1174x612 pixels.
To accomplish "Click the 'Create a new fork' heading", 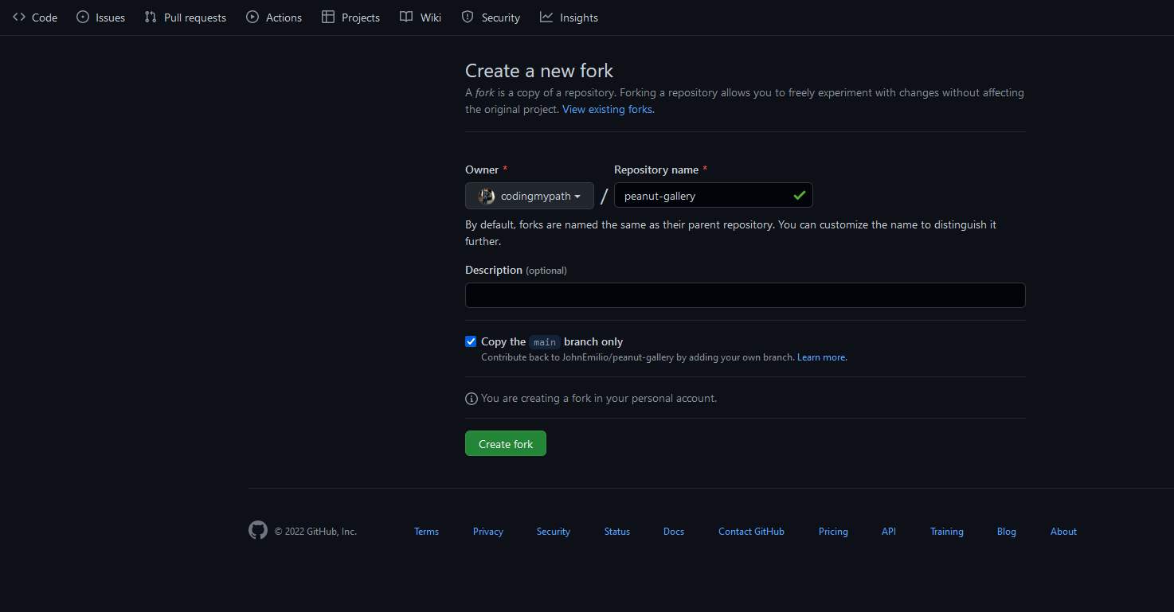I will point(539,71).
